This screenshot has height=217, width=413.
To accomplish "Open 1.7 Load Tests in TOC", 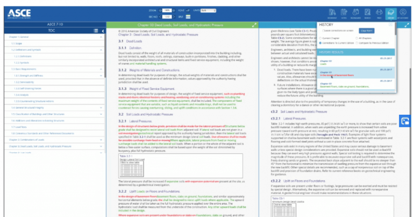I will pos(19,127).
